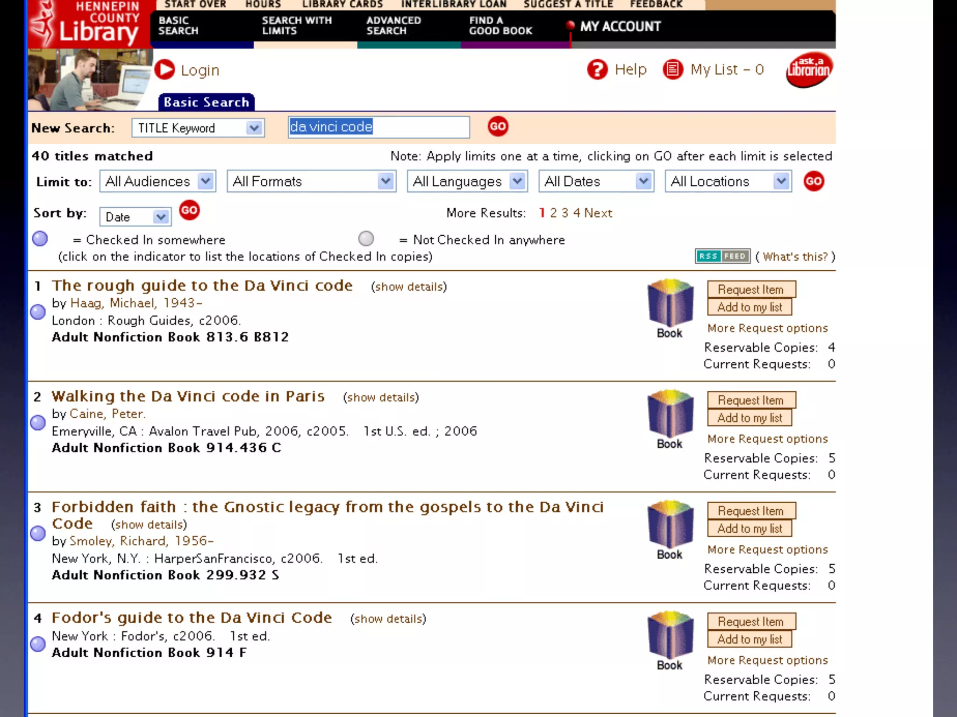Open the All Formats limit dropdown
Viewport: 957px width, 717px height.
click(x=386, y=181)
